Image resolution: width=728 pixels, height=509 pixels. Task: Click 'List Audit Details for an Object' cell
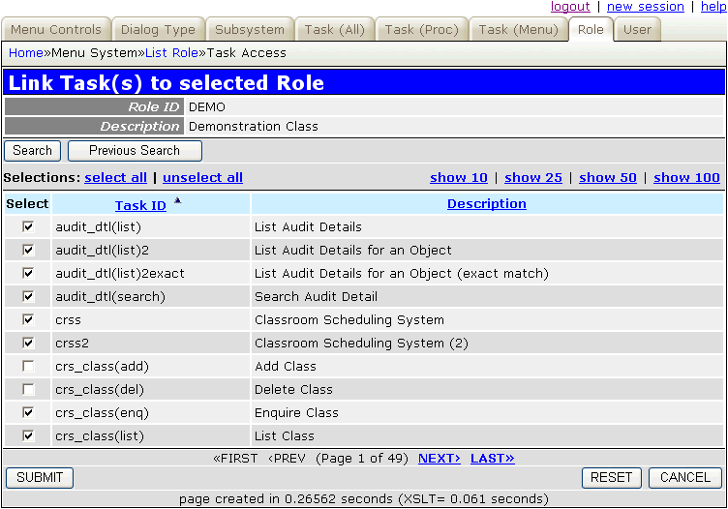[487, 250]
